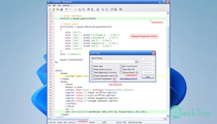Toggle the Word Wrap toolbar icon

pyautogui.click(x=98, y=9)
